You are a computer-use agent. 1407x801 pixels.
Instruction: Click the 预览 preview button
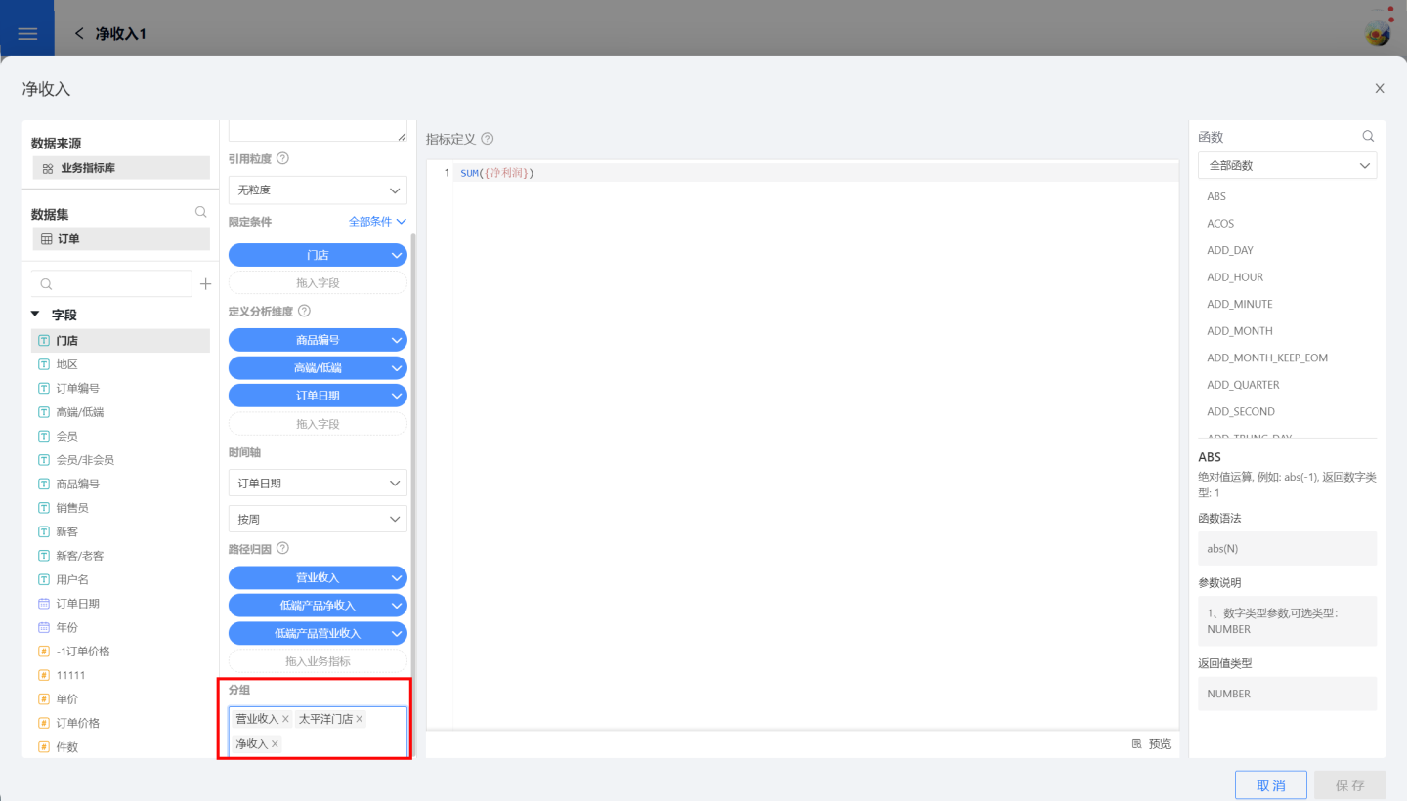tap(1151, 744)
